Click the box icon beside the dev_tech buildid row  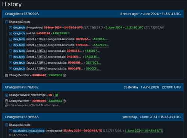[10, 33]
